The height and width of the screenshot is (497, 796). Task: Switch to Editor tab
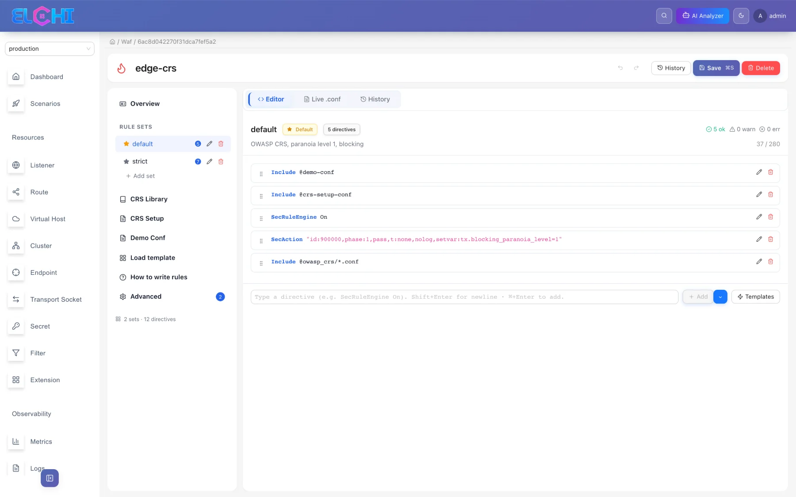click(271, 99)
